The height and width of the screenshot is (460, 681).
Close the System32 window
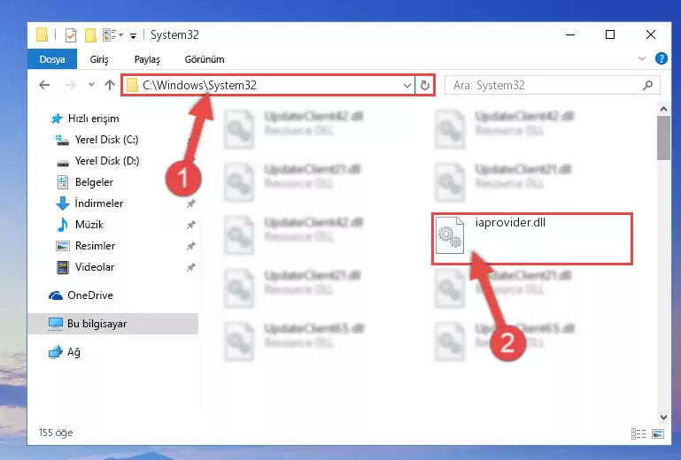pos(650,34)
